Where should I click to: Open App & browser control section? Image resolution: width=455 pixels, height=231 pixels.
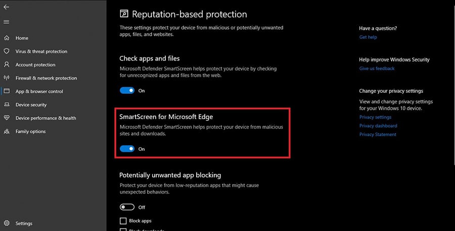39,91
